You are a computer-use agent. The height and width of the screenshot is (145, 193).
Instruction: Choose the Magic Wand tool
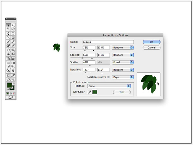tap(8, 29)
